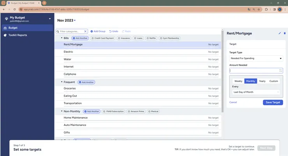Open the browser profile avatar
This screenshot has width=288, height=156.
coord(279,9)
